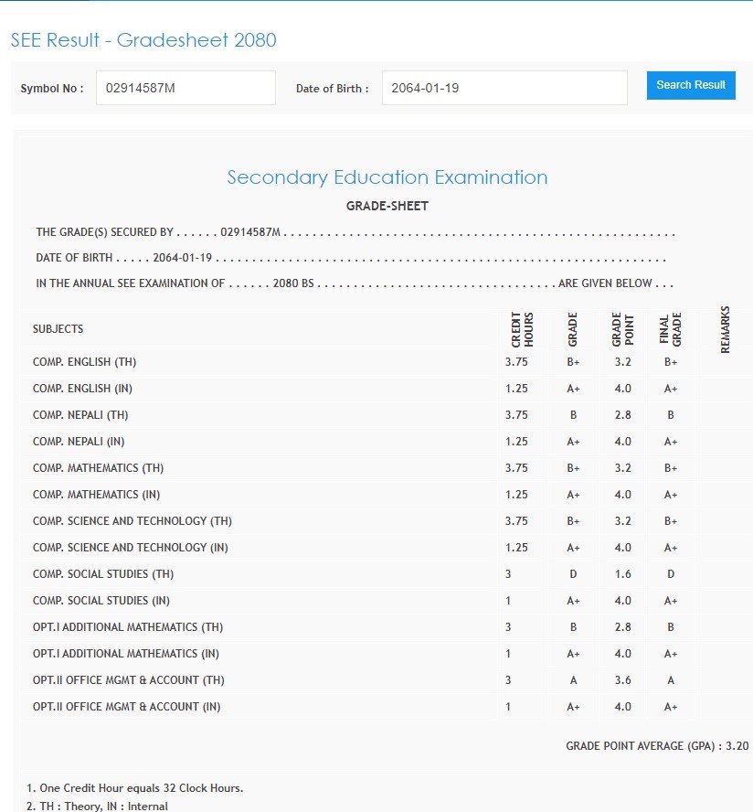This screenshot has height=812, width=753.
Task: Click the Date of Birth input field
Action: [504, 89]
